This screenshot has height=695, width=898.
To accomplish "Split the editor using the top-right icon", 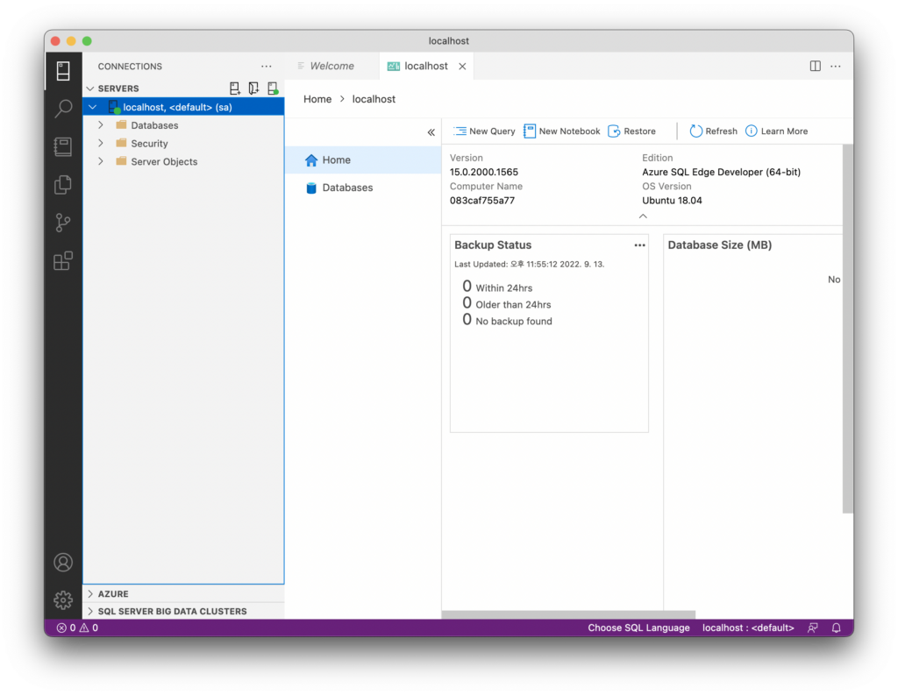I will click(815, 66).
